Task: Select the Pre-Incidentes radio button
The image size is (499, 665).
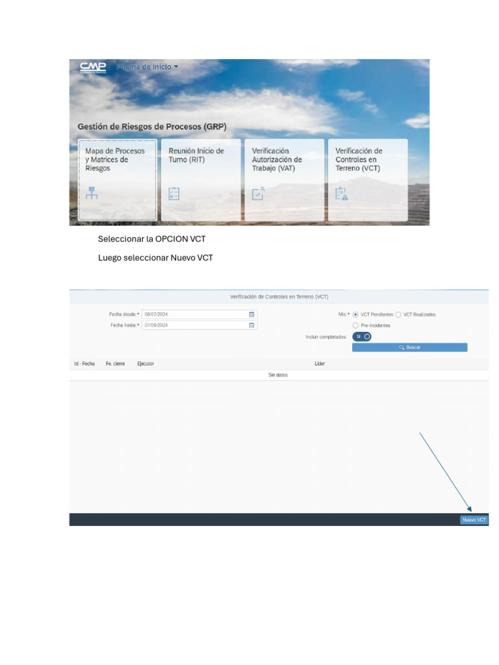Action: pyautogui.click(x=355, y=325)
